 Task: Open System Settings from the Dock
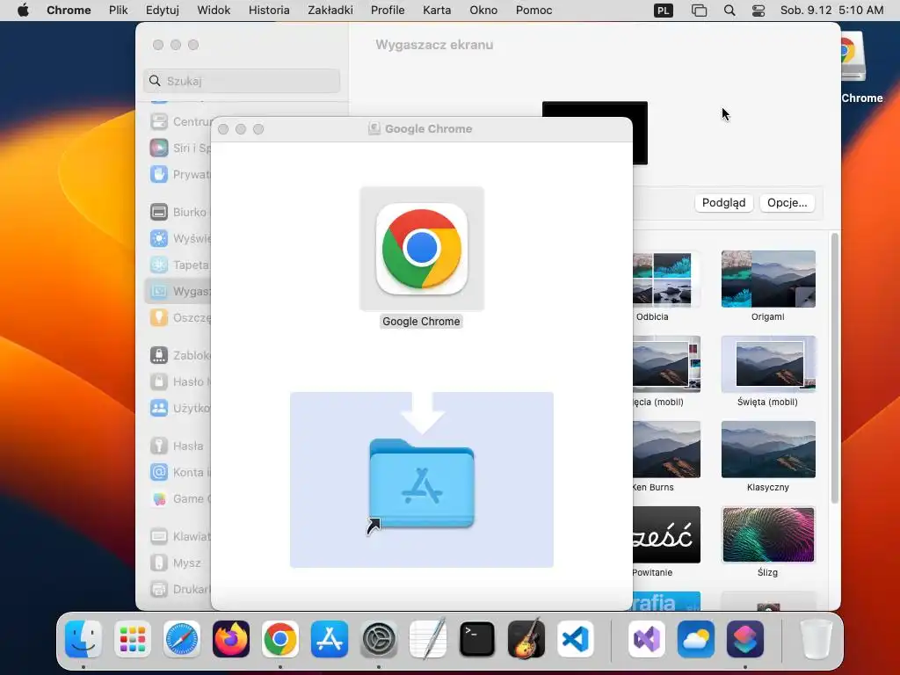click(379, 639)
